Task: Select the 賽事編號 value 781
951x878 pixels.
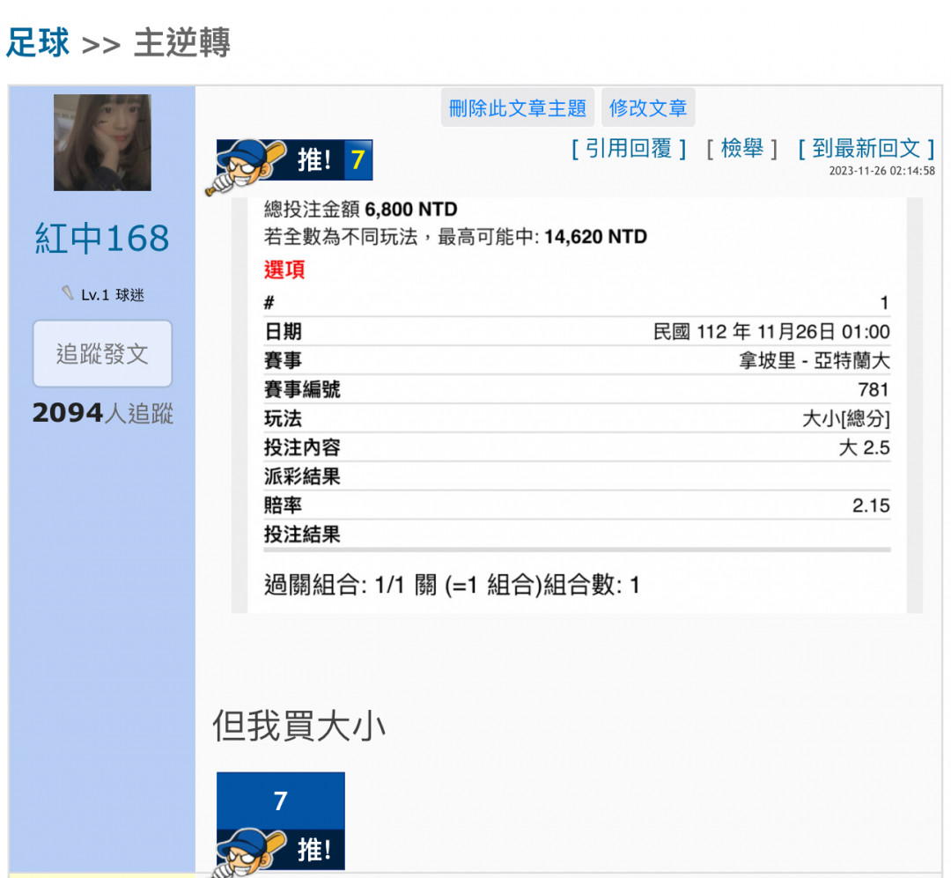Action: click(x=874, y=389)
